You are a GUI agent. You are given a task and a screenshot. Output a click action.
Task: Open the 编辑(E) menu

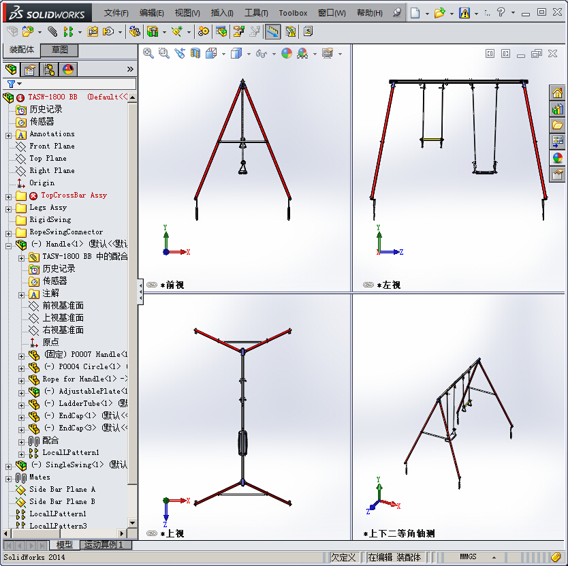coord(151,13)
